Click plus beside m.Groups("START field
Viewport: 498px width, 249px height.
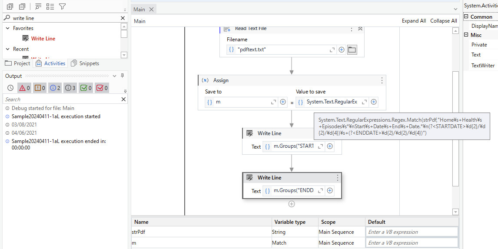330,146
